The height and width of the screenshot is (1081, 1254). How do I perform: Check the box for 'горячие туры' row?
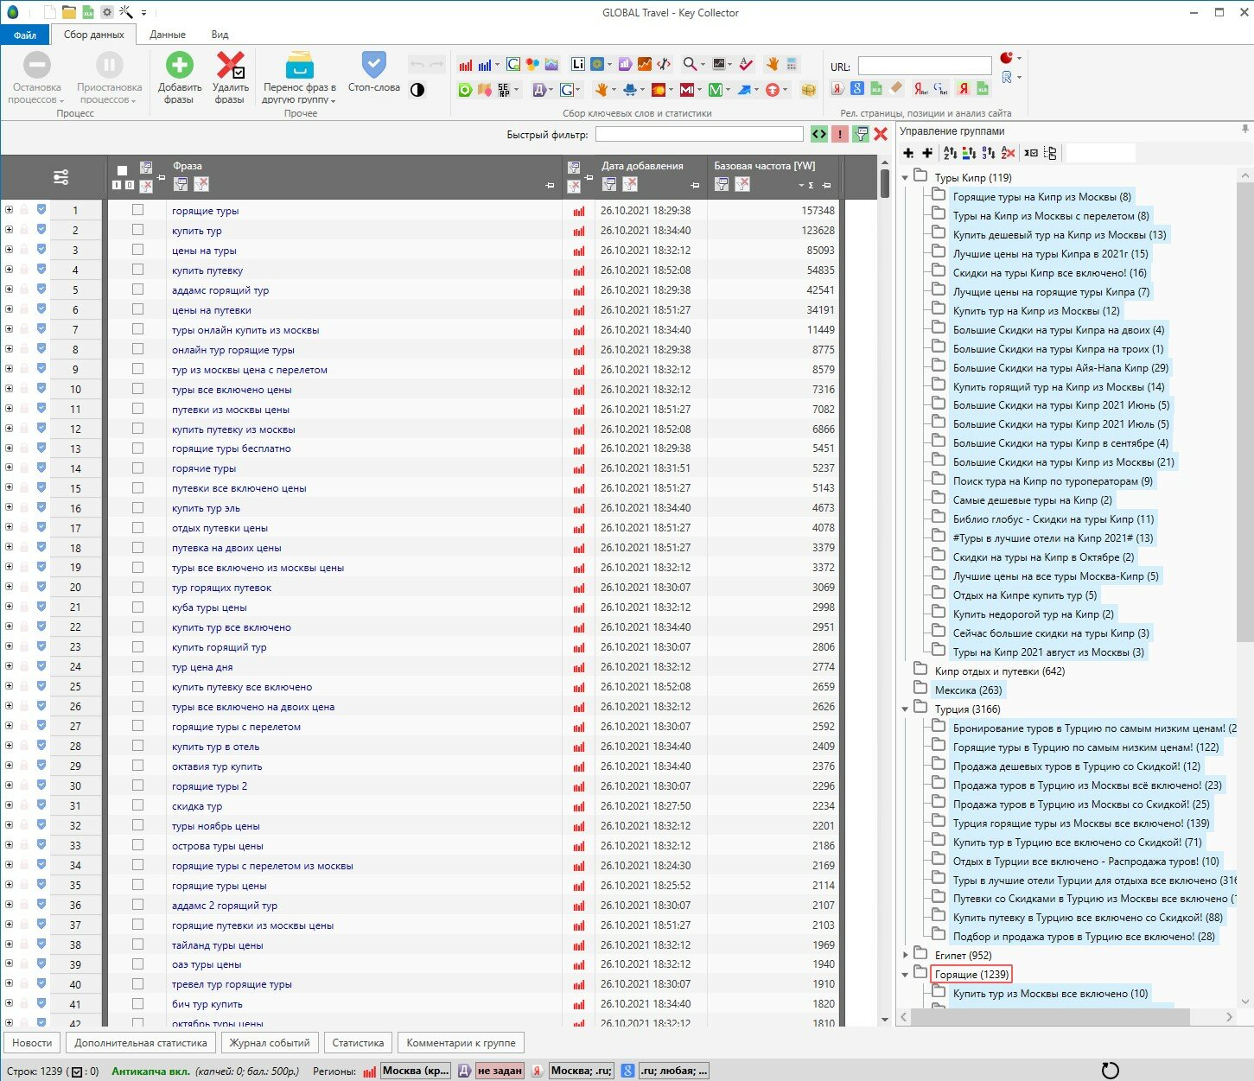(137, 468)
